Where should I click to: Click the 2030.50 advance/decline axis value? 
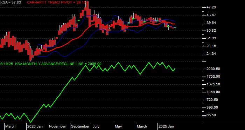[213, 69]
